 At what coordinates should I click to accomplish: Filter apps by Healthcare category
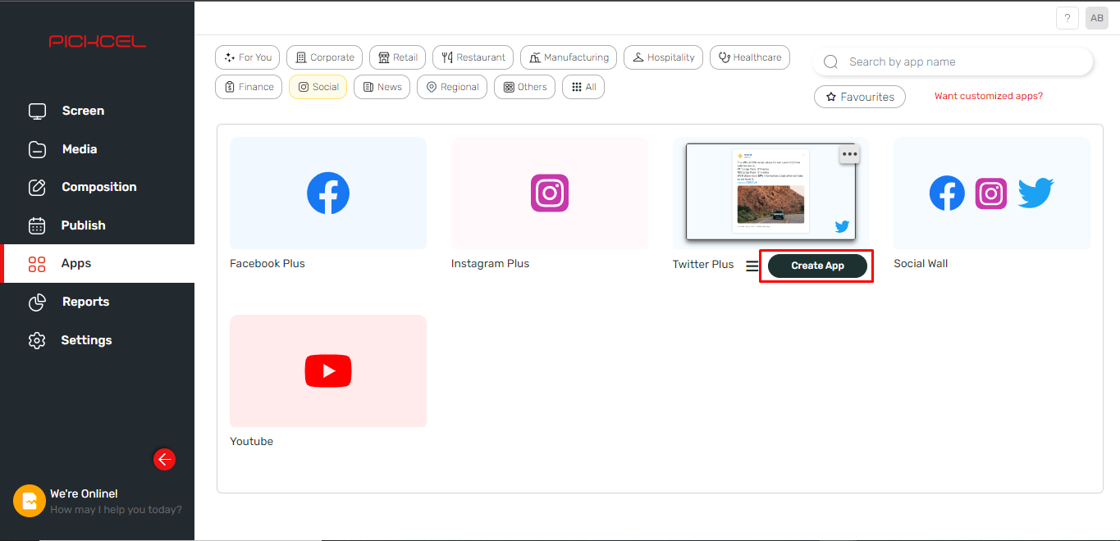(x=750, y=57)
